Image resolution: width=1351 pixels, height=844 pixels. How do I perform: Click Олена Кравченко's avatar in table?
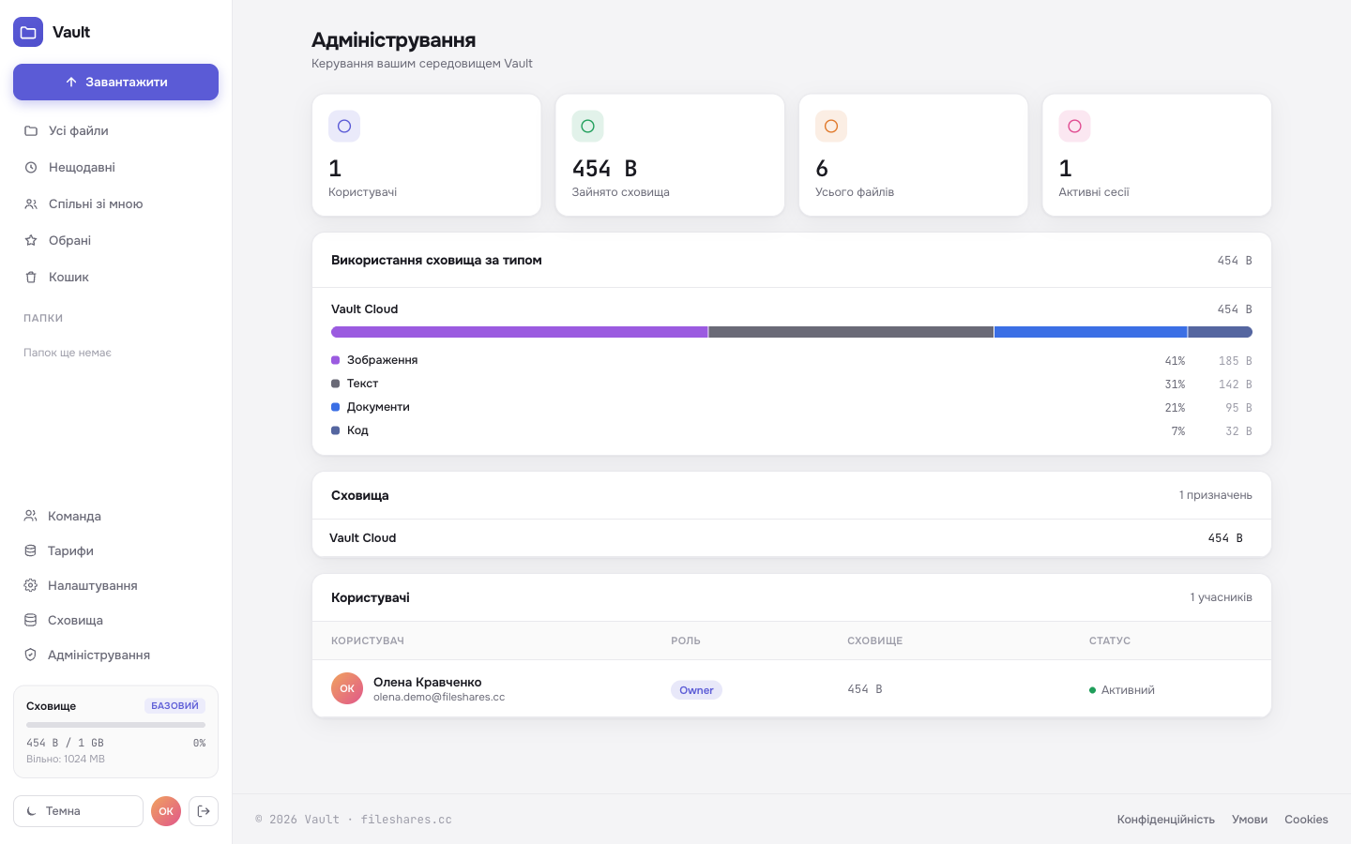[x=347, y=688]
